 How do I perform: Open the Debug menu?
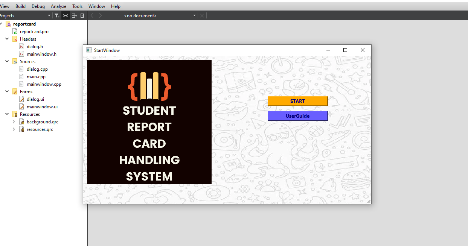(38, 6)
